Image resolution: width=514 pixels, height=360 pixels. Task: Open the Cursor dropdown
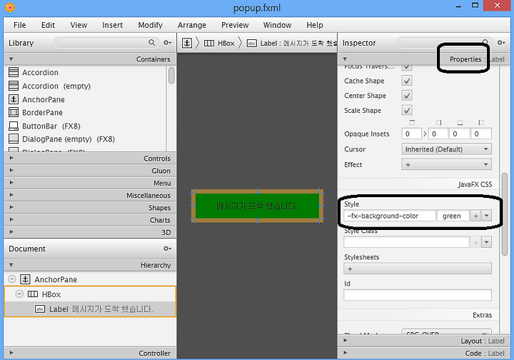click(446, 149)
